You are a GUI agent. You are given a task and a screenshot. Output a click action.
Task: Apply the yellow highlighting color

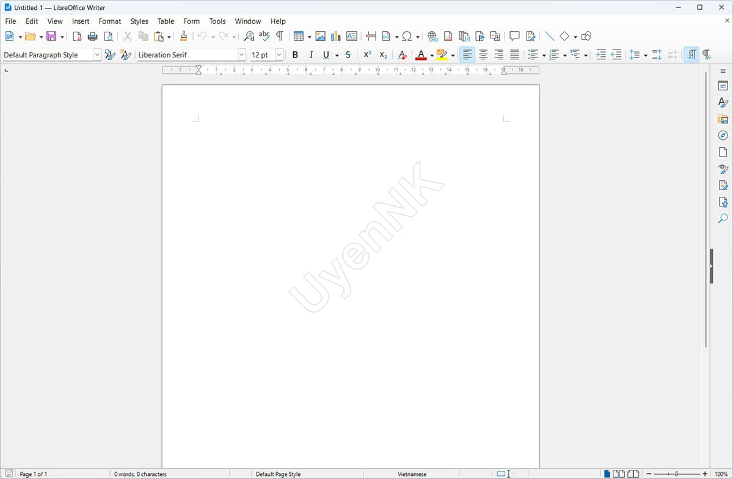pyautogui.click(x=442, y=55)
